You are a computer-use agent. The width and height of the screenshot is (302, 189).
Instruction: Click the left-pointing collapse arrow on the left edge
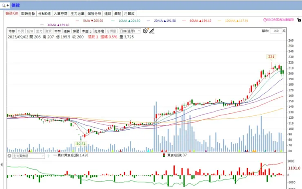pyautogui.click(x=2, y=164)
